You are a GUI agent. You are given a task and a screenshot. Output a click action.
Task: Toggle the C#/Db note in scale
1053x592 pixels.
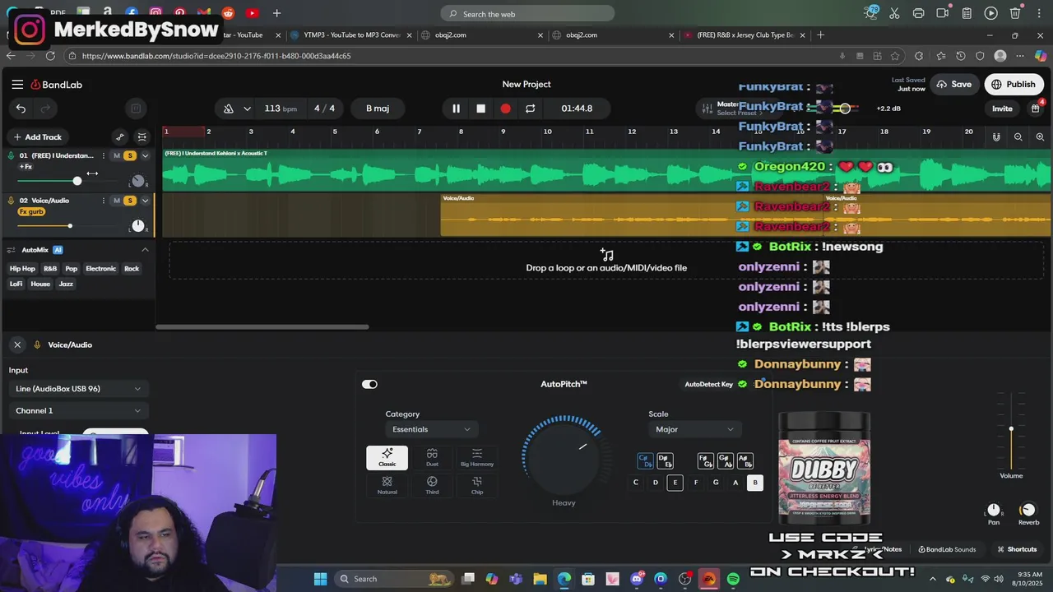click(x=645, y=461)
